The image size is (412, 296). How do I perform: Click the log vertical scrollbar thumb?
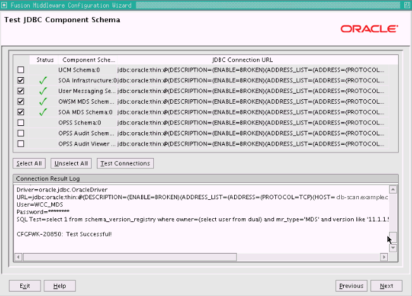(x=393, y=237)
